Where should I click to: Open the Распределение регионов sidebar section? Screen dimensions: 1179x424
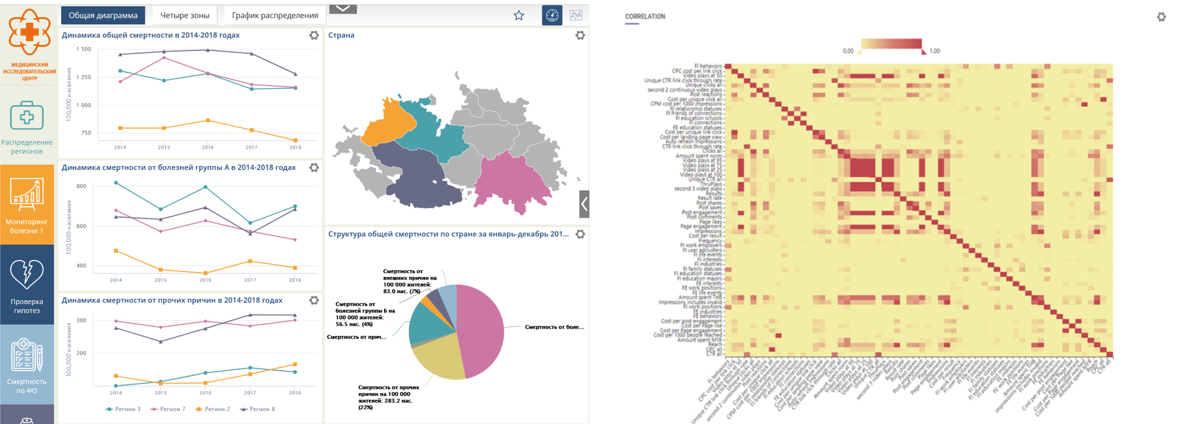pos(27,128)
